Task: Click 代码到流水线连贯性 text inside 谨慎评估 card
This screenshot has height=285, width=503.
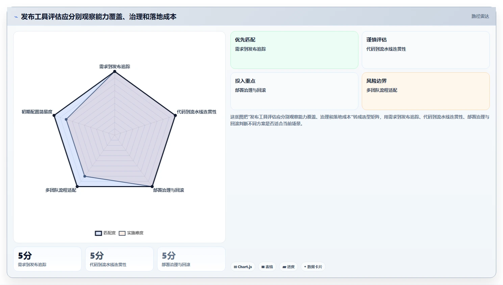Action: coord(386,49)
